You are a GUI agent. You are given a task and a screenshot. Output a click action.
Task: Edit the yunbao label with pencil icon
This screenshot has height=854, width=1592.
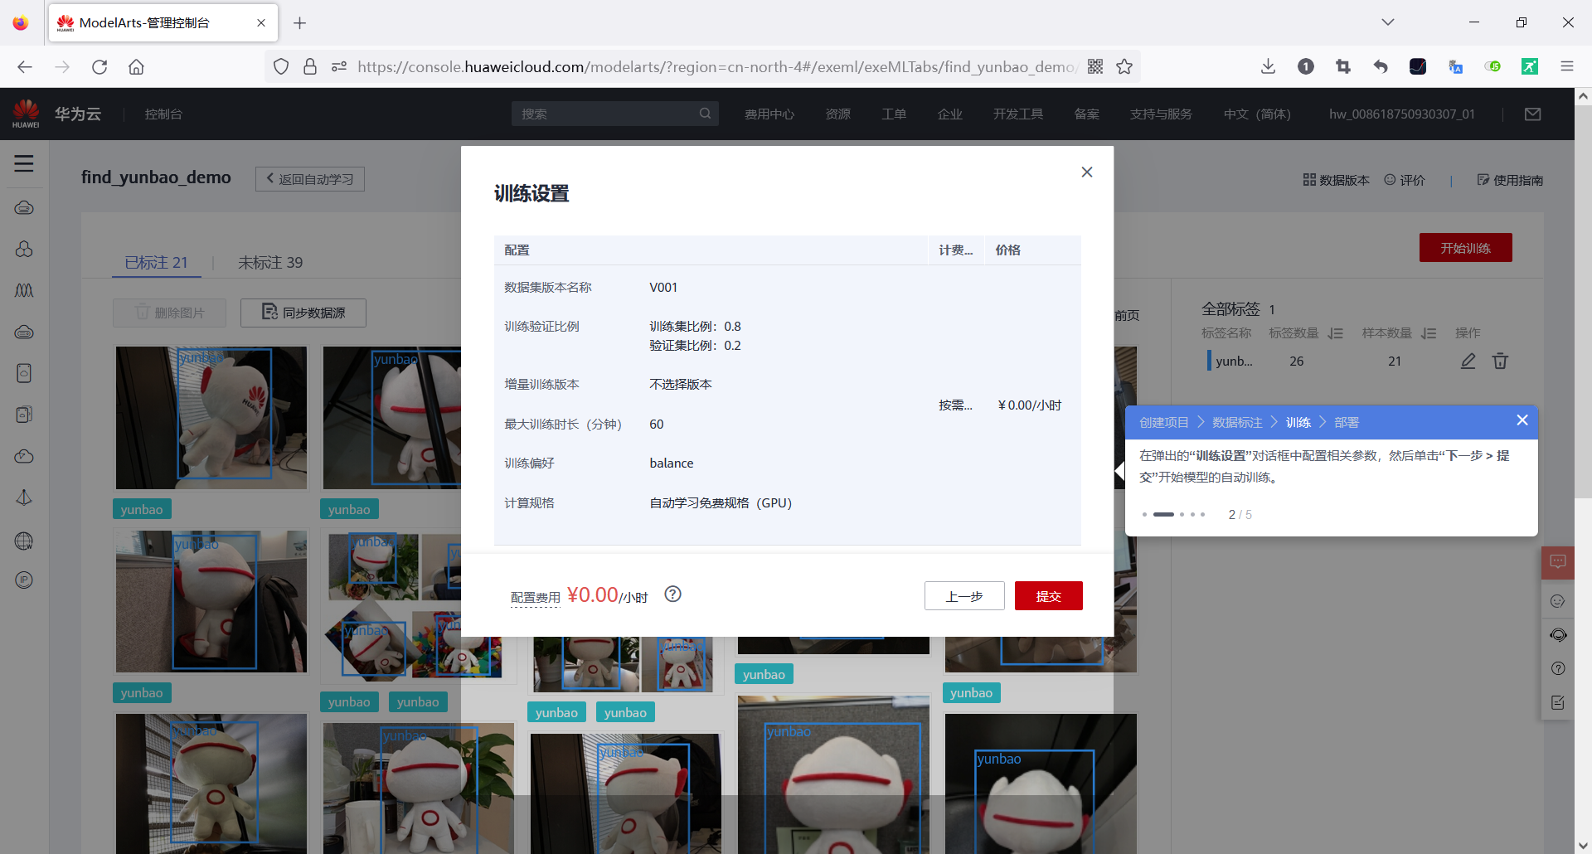[x=1468, y=361]
